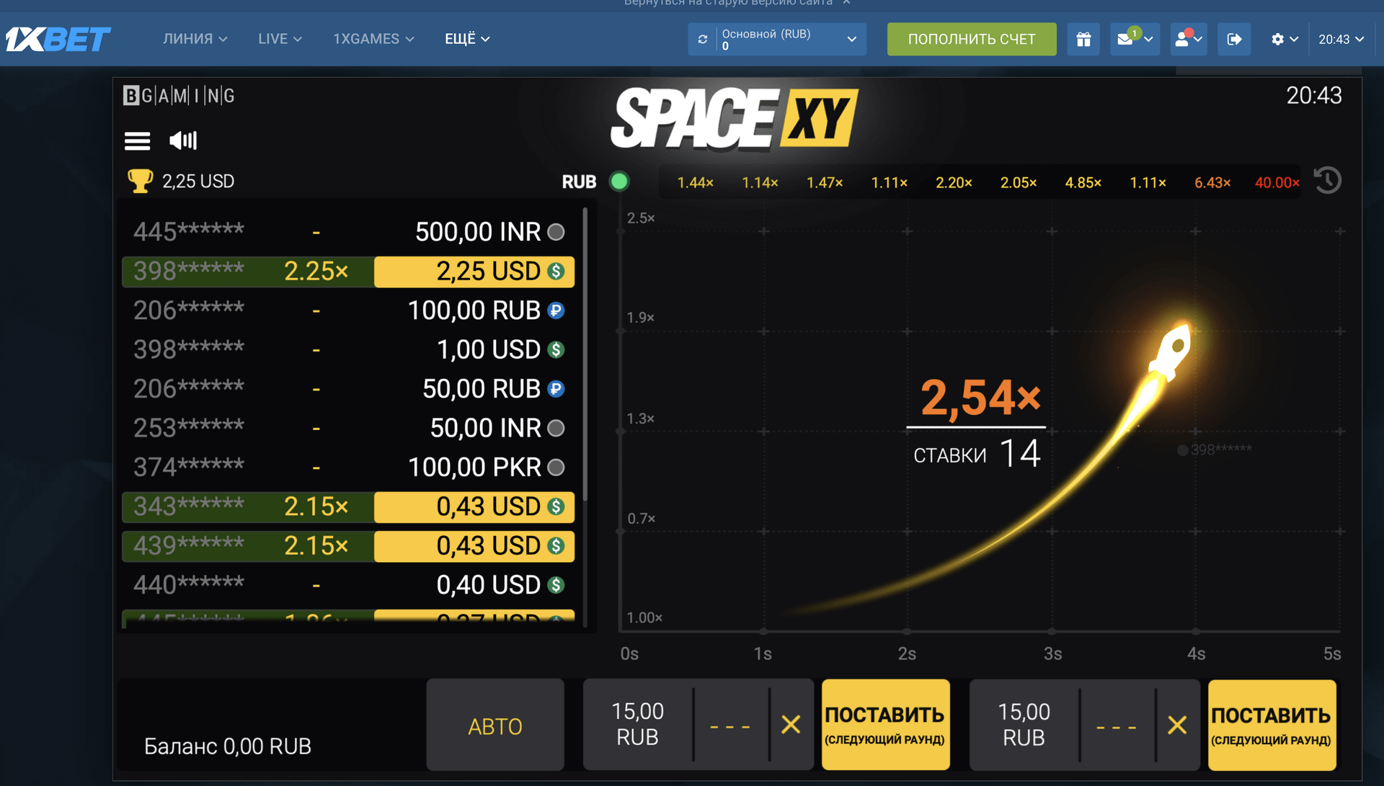This screenshot has width=1384, height=786.
Task: Click the second 15,00 RUB bet amount
Action: 1024,724
